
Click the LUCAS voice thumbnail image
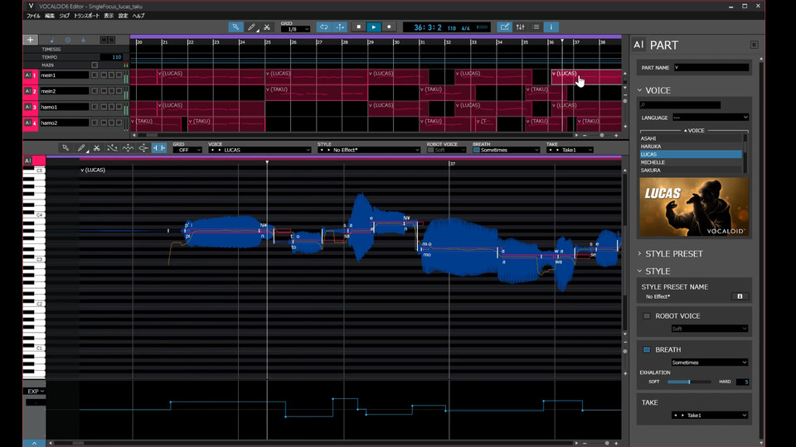(x=694, y=207)
